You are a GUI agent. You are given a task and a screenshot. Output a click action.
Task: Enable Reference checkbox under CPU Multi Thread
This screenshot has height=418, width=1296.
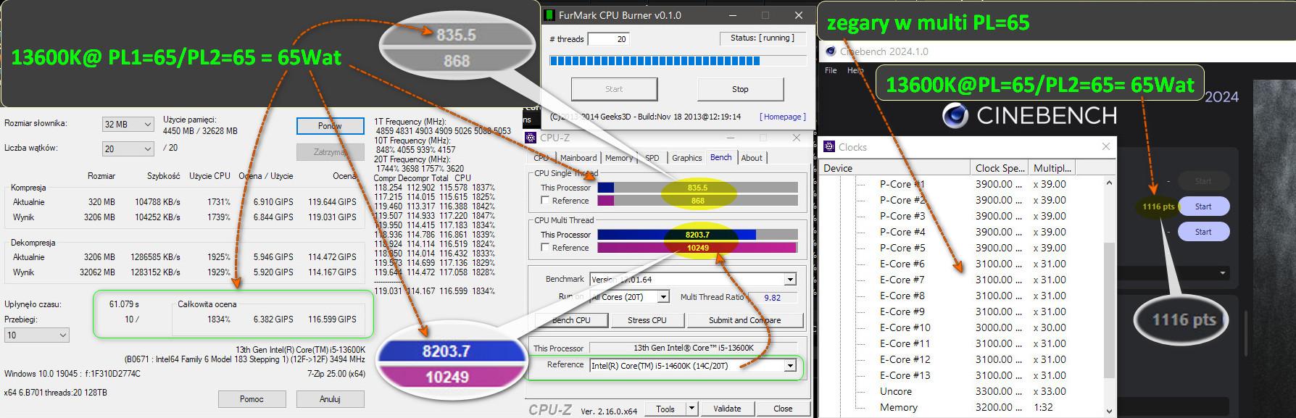point(546,248)
